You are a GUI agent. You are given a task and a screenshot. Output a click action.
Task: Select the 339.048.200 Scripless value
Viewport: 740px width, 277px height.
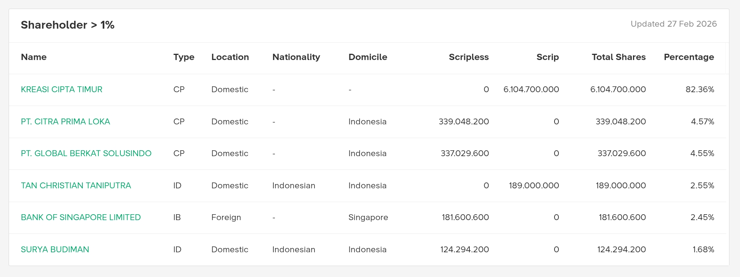pos(464,122)
